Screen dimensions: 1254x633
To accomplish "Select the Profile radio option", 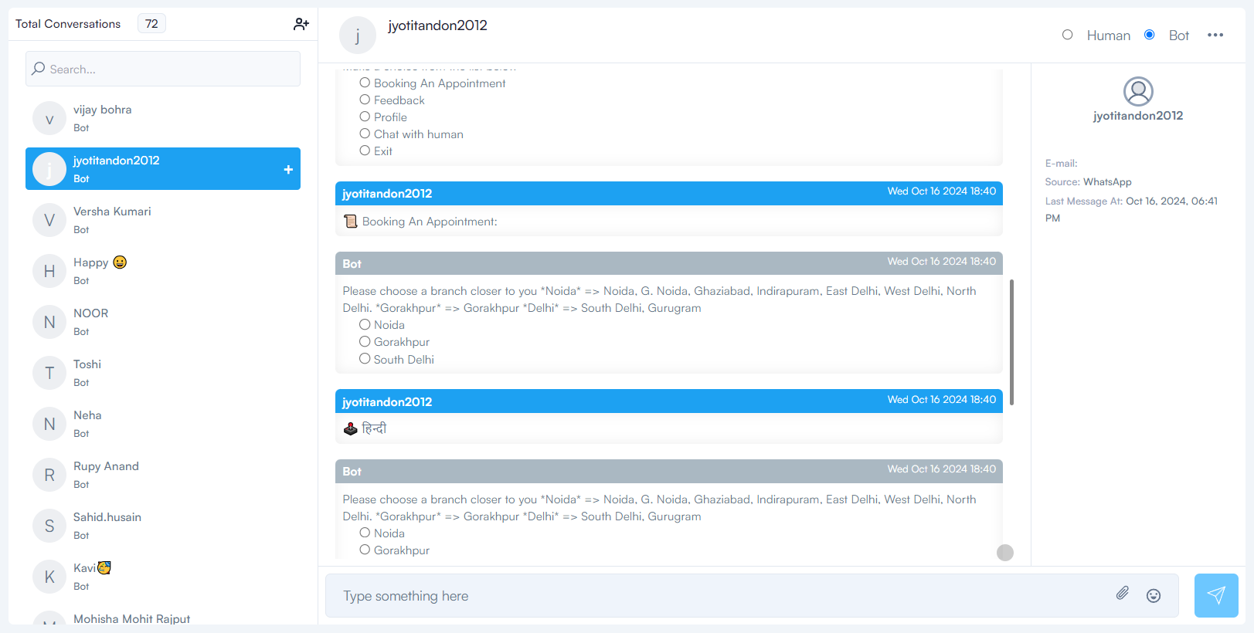I will pyautogui.click(x=365, y=117).
